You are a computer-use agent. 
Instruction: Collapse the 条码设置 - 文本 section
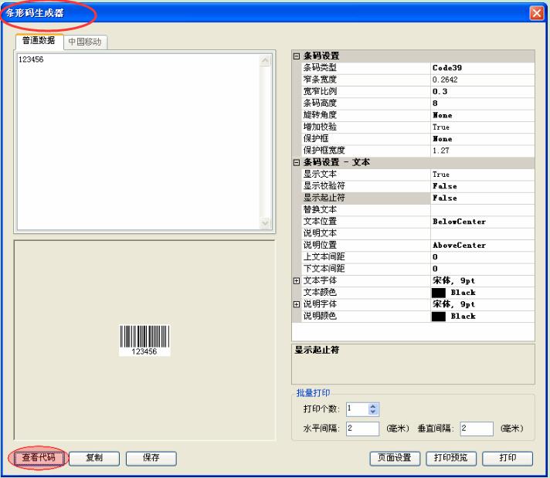(297, 162)
